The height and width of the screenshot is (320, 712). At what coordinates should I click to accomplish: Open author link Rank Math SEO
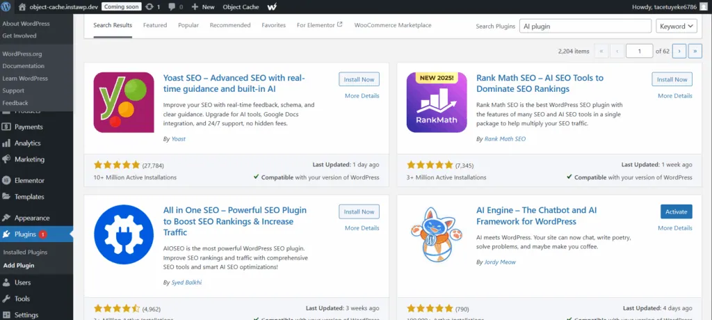pos(505,139)
